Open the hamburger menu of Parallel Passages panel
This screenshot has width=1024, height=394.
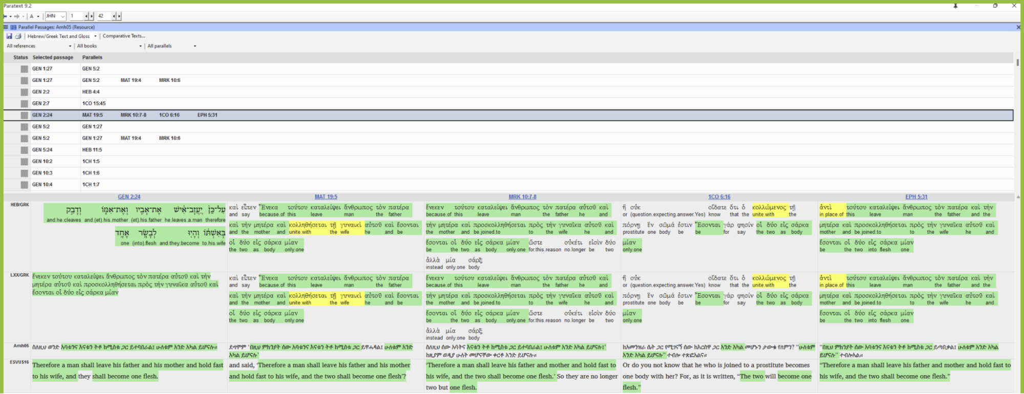coord(6,27)
